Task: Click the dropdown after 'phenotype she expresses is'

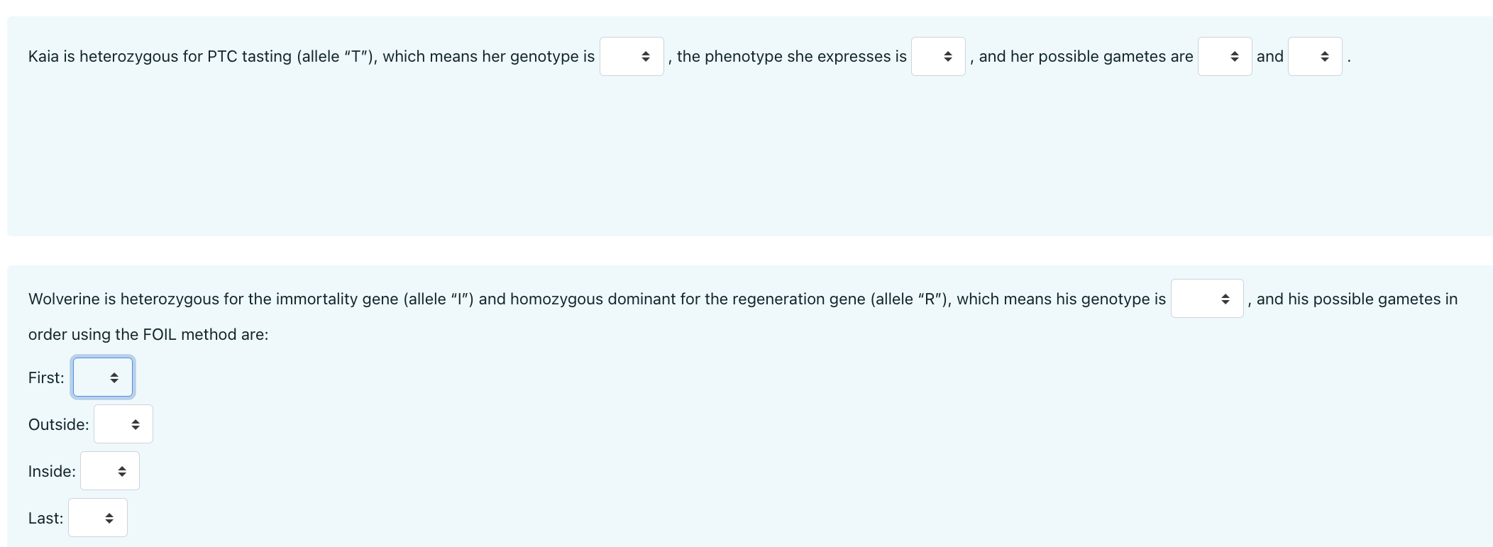Action: 937,56
